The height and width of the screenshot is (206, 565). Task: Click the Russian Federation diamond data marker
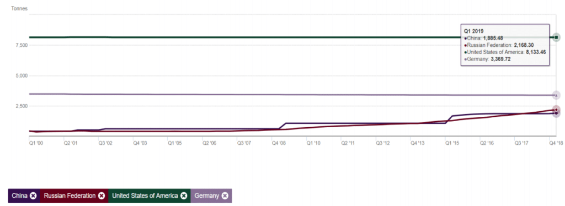pos(556,110)
